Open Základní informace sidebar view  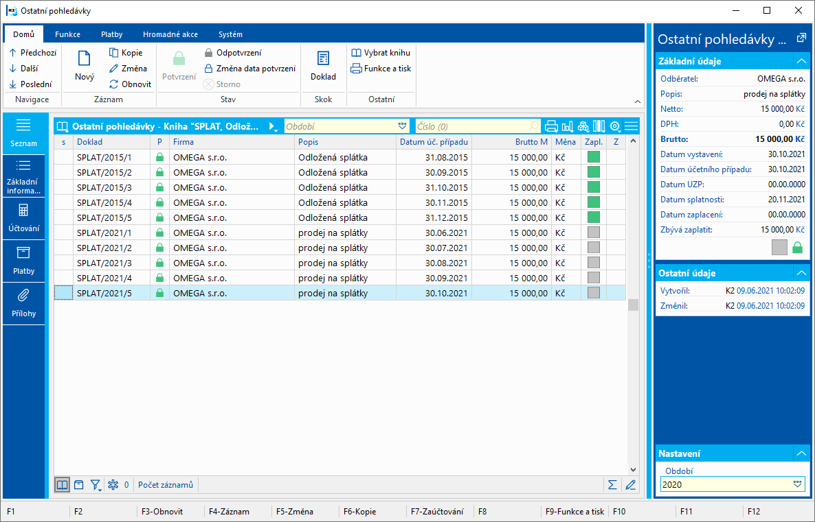23,176
